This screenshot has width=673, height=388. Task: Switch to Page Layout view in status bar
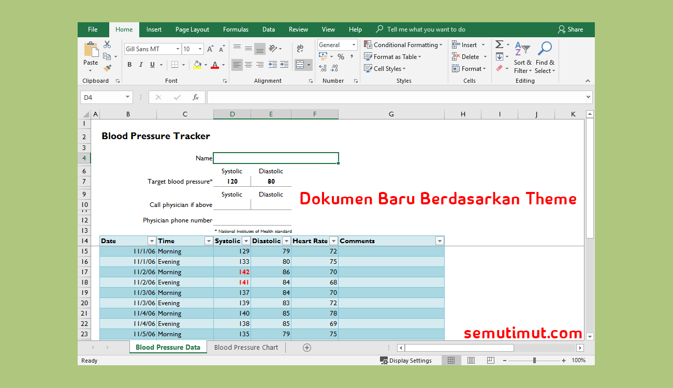click(x=471, y=361)
